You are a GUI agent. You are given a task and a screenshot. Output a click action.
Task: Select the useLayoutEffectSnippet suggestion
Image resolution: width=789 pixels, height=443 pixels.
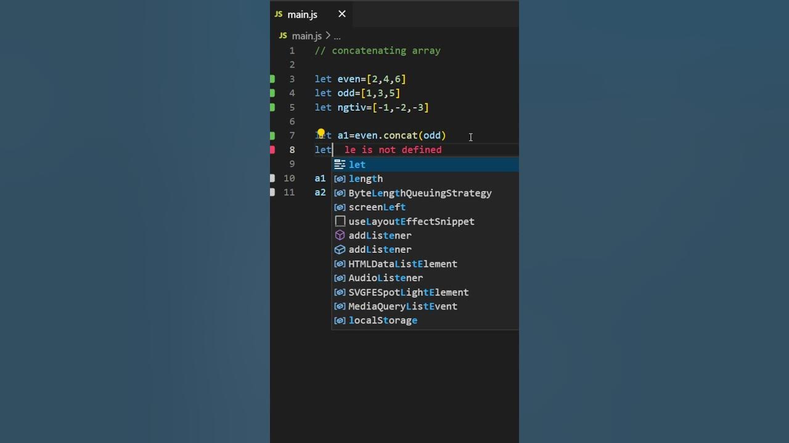(x=425, y=221)
